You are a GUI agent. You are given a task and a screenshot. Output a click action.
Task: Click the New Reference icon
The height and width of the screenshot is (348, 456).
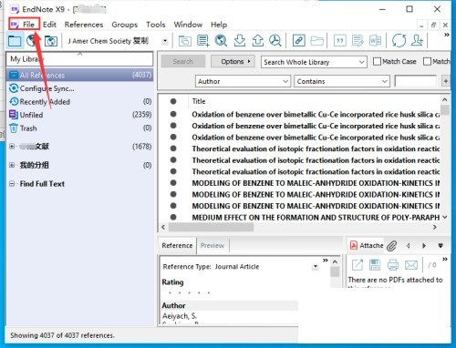coord(203,41)
